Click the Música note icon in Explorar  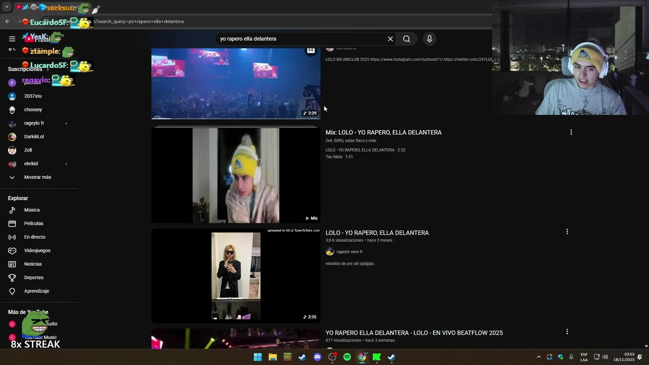point(12,210)
